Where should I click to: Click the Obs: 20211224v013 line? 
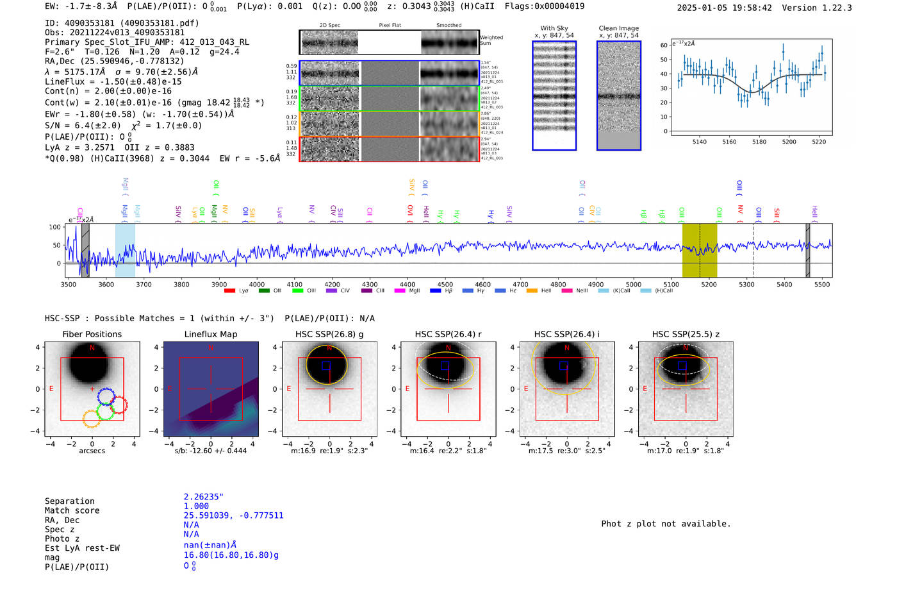(x=115, y=33)
